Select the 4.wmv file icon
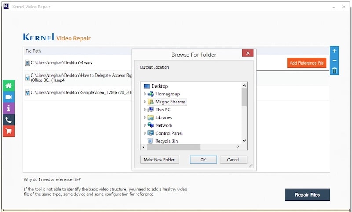The height and width of the screenshot is (212, 352). pos(27,63)
